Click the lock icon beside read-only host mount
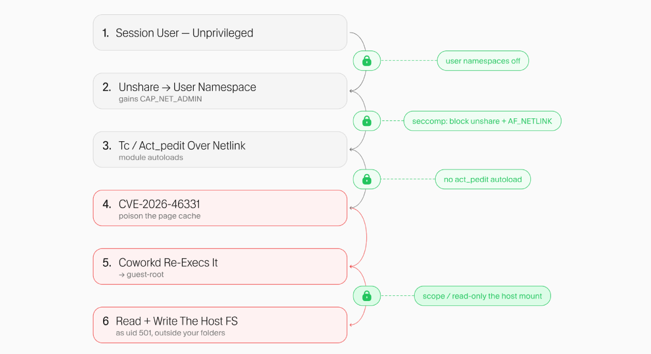 367,296
